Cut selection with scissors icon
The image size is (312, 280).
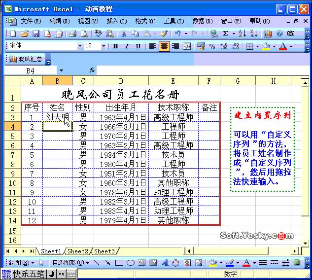pyautogui.click(x=124, y=34)
